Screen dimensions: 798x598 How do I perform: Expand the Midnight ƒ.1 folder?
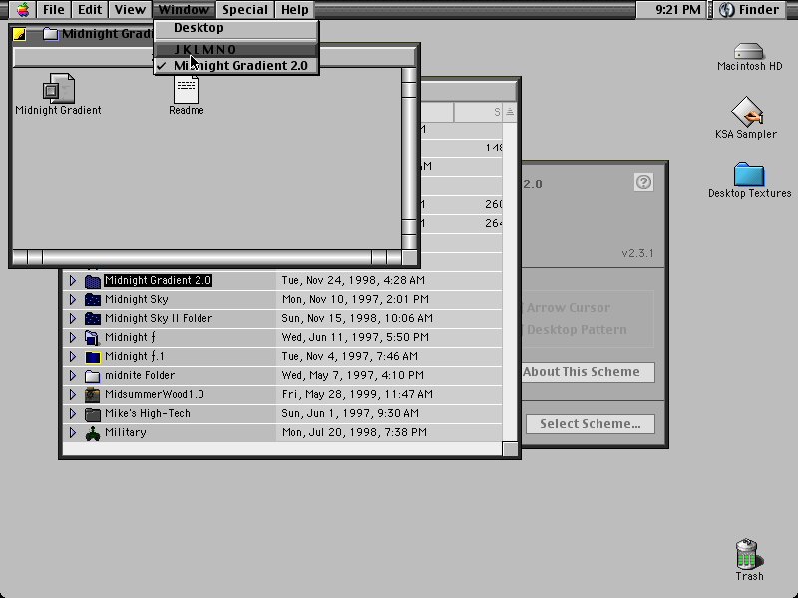(x=72, y=357)
